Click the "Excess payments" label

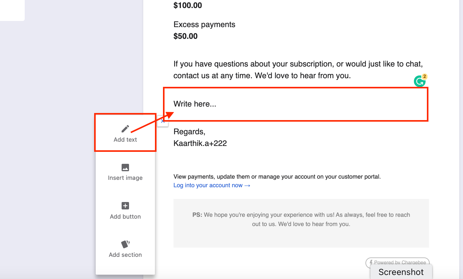(x=204, y=25)
